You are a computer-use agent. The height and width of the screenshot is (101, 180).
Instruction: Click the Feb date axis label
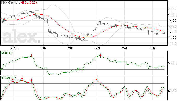43,48
